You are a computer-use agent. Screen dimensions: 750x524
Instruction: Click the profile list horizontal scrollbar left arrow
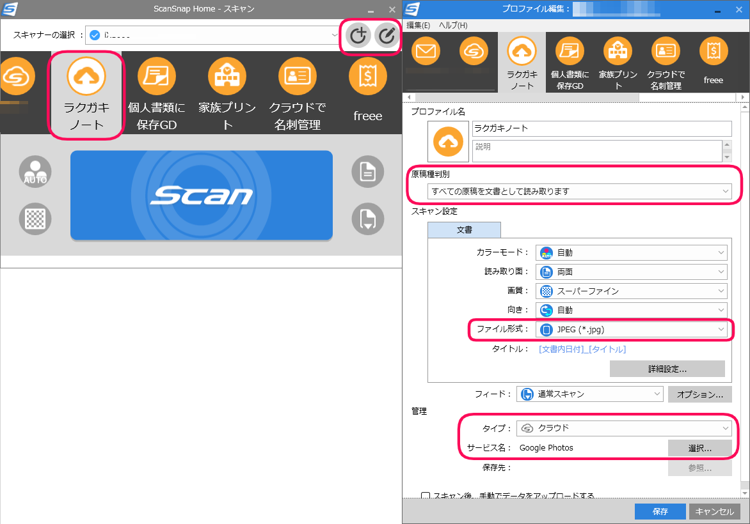408,97
